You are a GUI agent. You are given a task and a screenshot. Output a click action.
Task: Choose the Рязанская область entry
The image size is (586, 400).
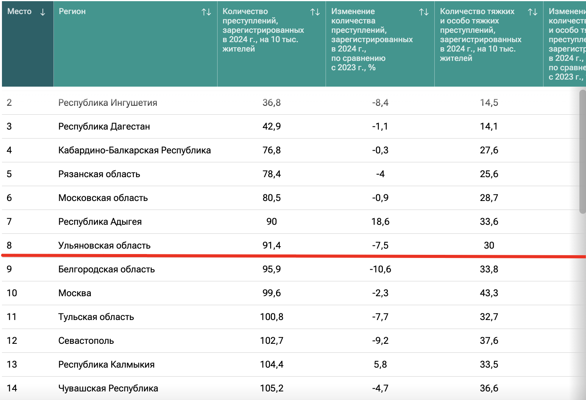99,174
